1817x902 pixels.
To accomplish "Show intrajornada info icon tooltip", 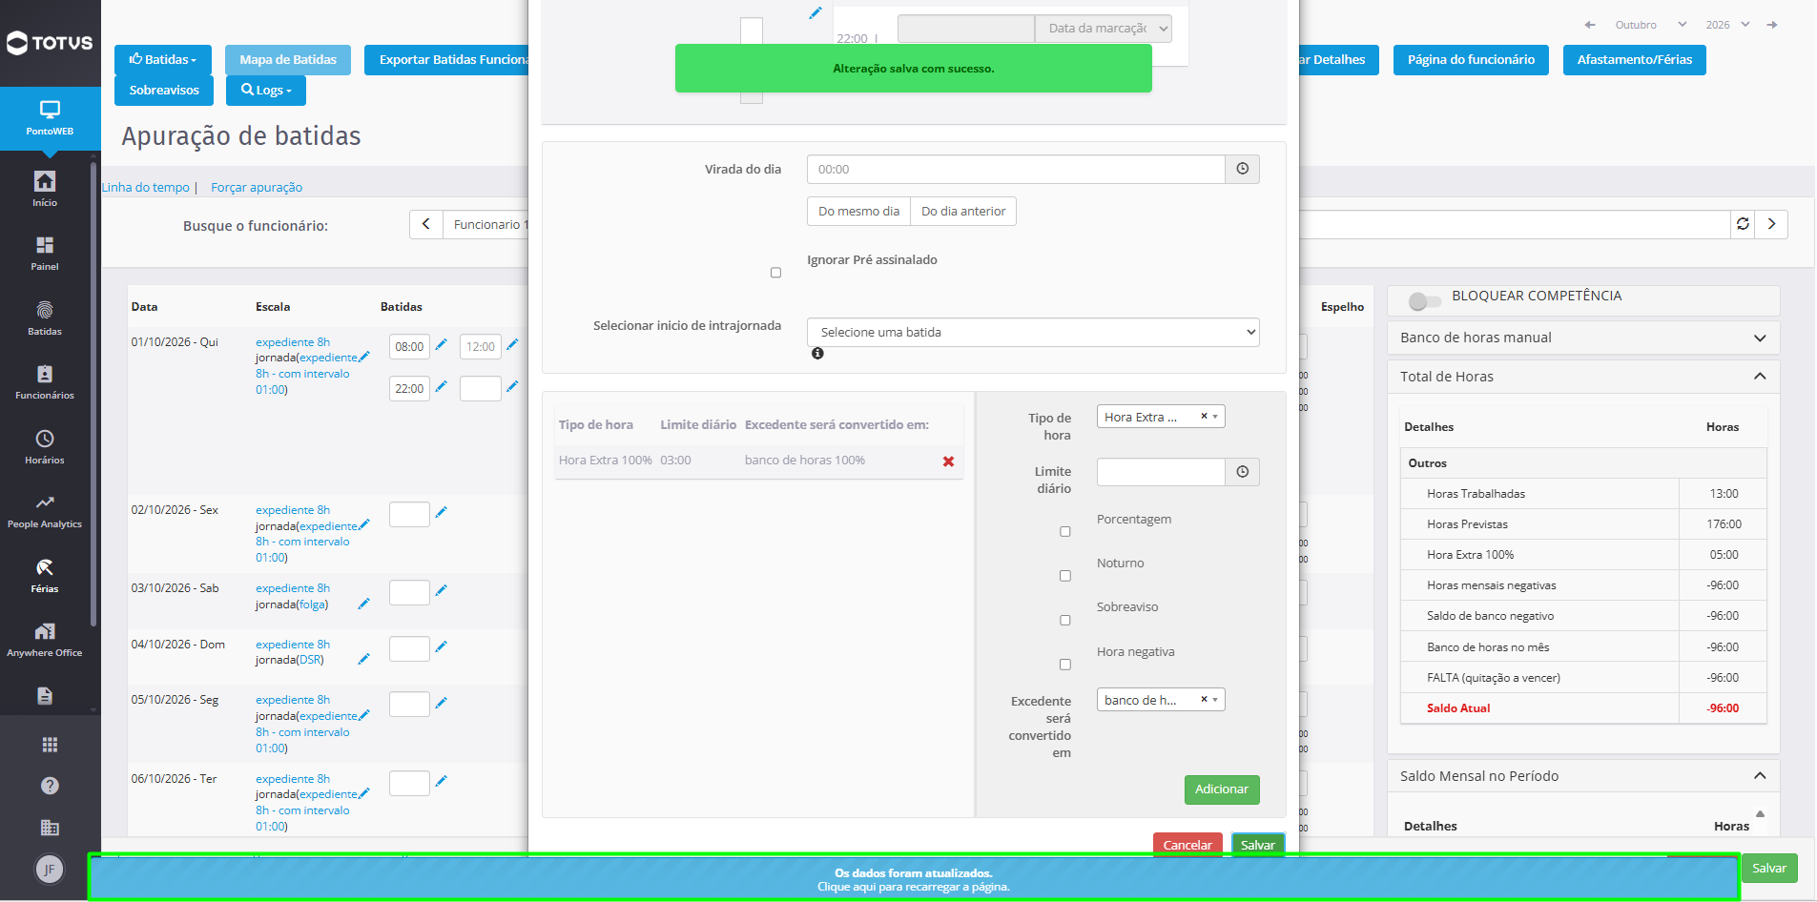I will tap(817, 353).
